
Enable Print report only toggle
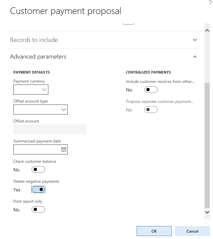pyautogui.click(x=38, y=210)
